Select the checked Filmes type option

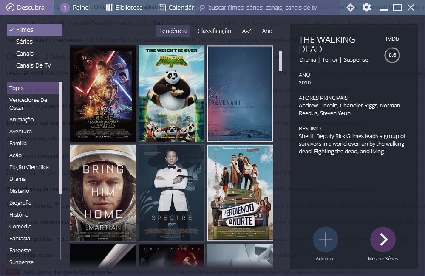(34, 30)
